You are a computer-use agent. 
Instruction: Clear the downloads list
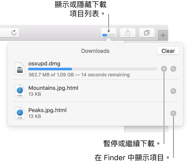(x=168, y=51)
